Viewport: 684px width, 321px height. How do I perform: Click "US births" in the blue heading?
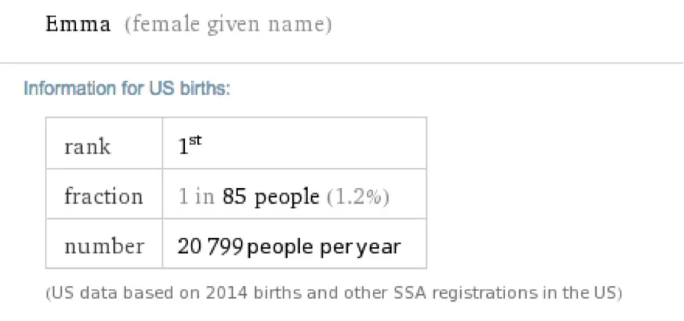pyautogui.click(x=201, y=89)
